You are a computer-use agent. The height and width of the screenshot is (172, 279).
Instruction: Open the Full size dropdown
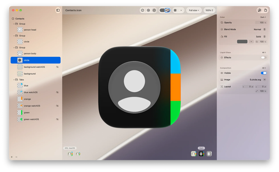click(x=194, y=10)
